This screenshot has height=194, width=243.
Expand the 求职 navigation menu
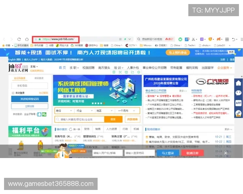pyautogui.click(x=74, y=68)
